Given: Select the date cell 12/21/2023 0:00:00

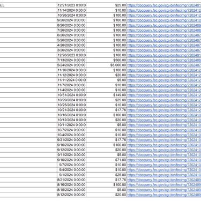Looking at the screenshot, I should pyautogui.click(x=71, y=5).
